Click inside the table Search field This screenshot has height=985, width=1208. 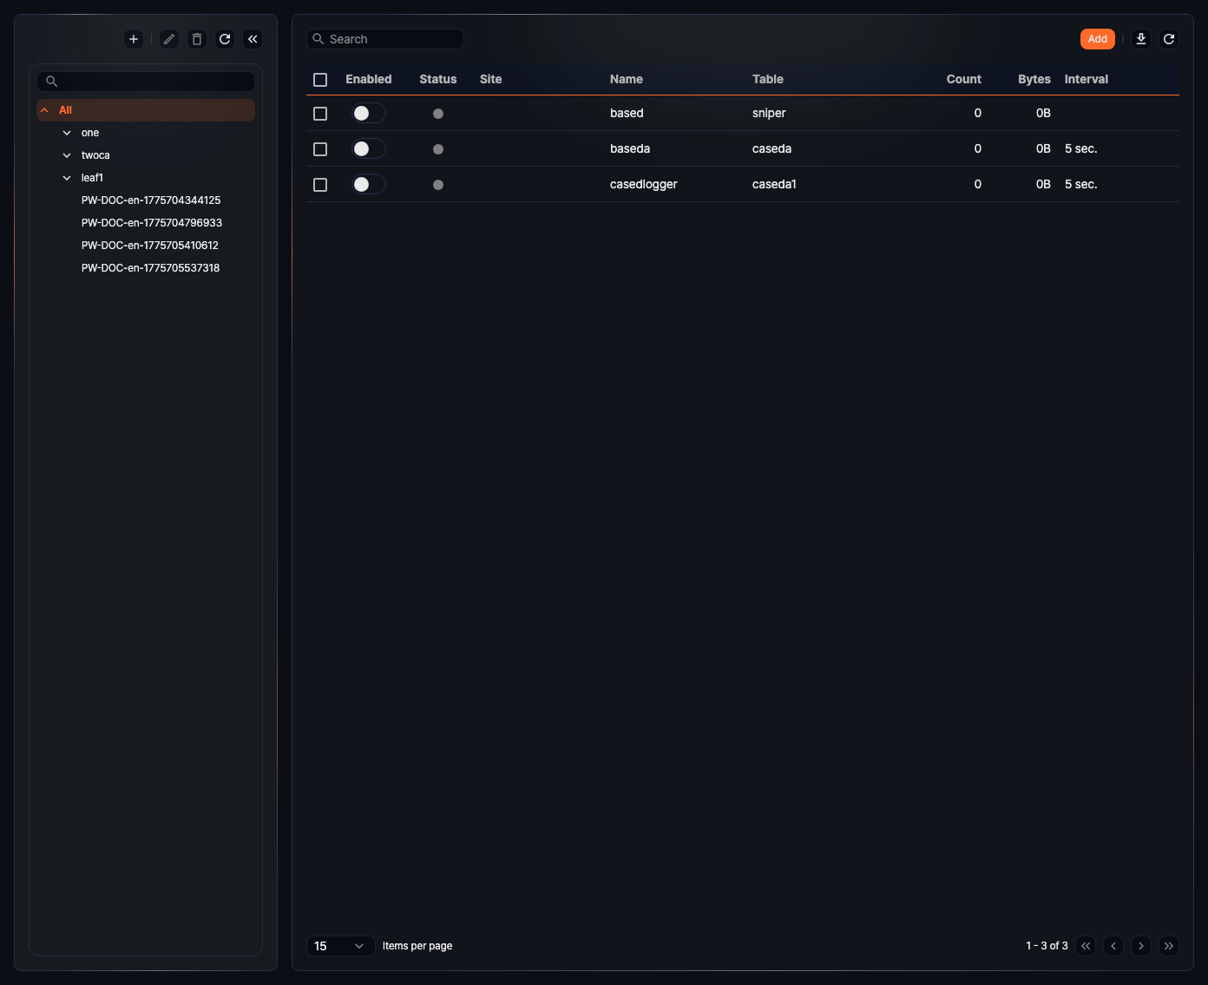pos(385,39)
